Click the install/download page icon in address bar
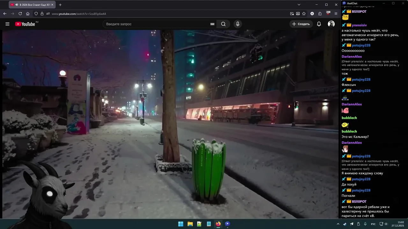The width and height of the screenshot is (408, 229). pos(298,14)
